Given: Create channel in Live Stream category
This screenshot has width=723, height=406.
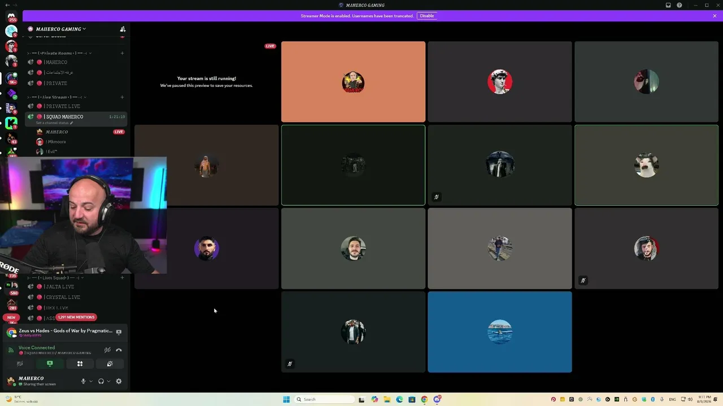Looking at the screenshot, I should 122,97.
